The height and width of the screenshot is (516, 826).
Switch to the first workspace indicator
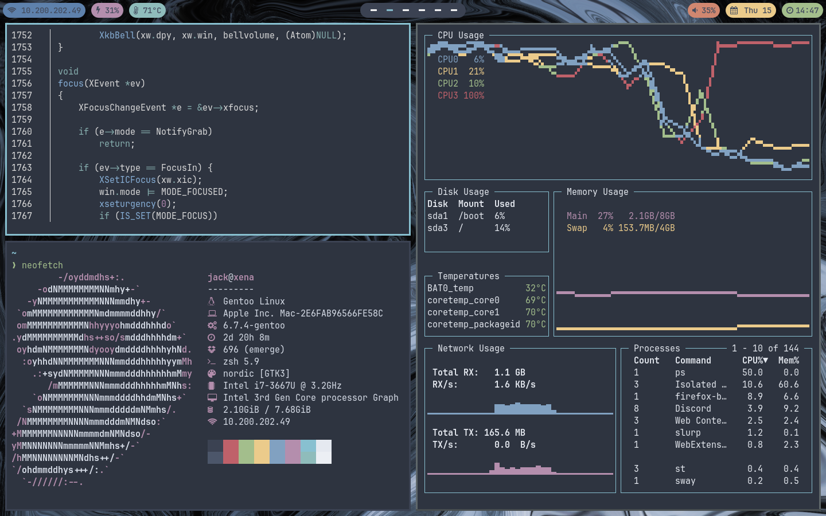pos(373,10)
